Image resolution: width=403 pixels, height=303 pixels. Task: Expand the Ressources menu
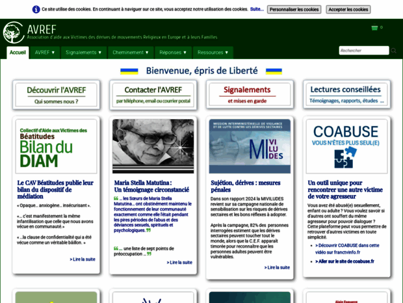click(213, 53)
